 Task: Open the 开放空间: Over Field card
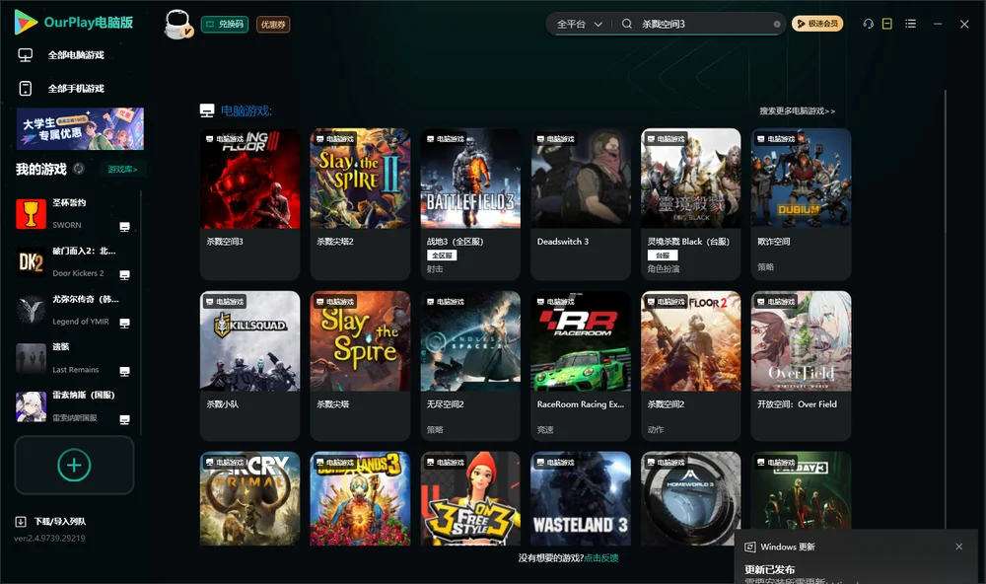click(x=801, y=366)
